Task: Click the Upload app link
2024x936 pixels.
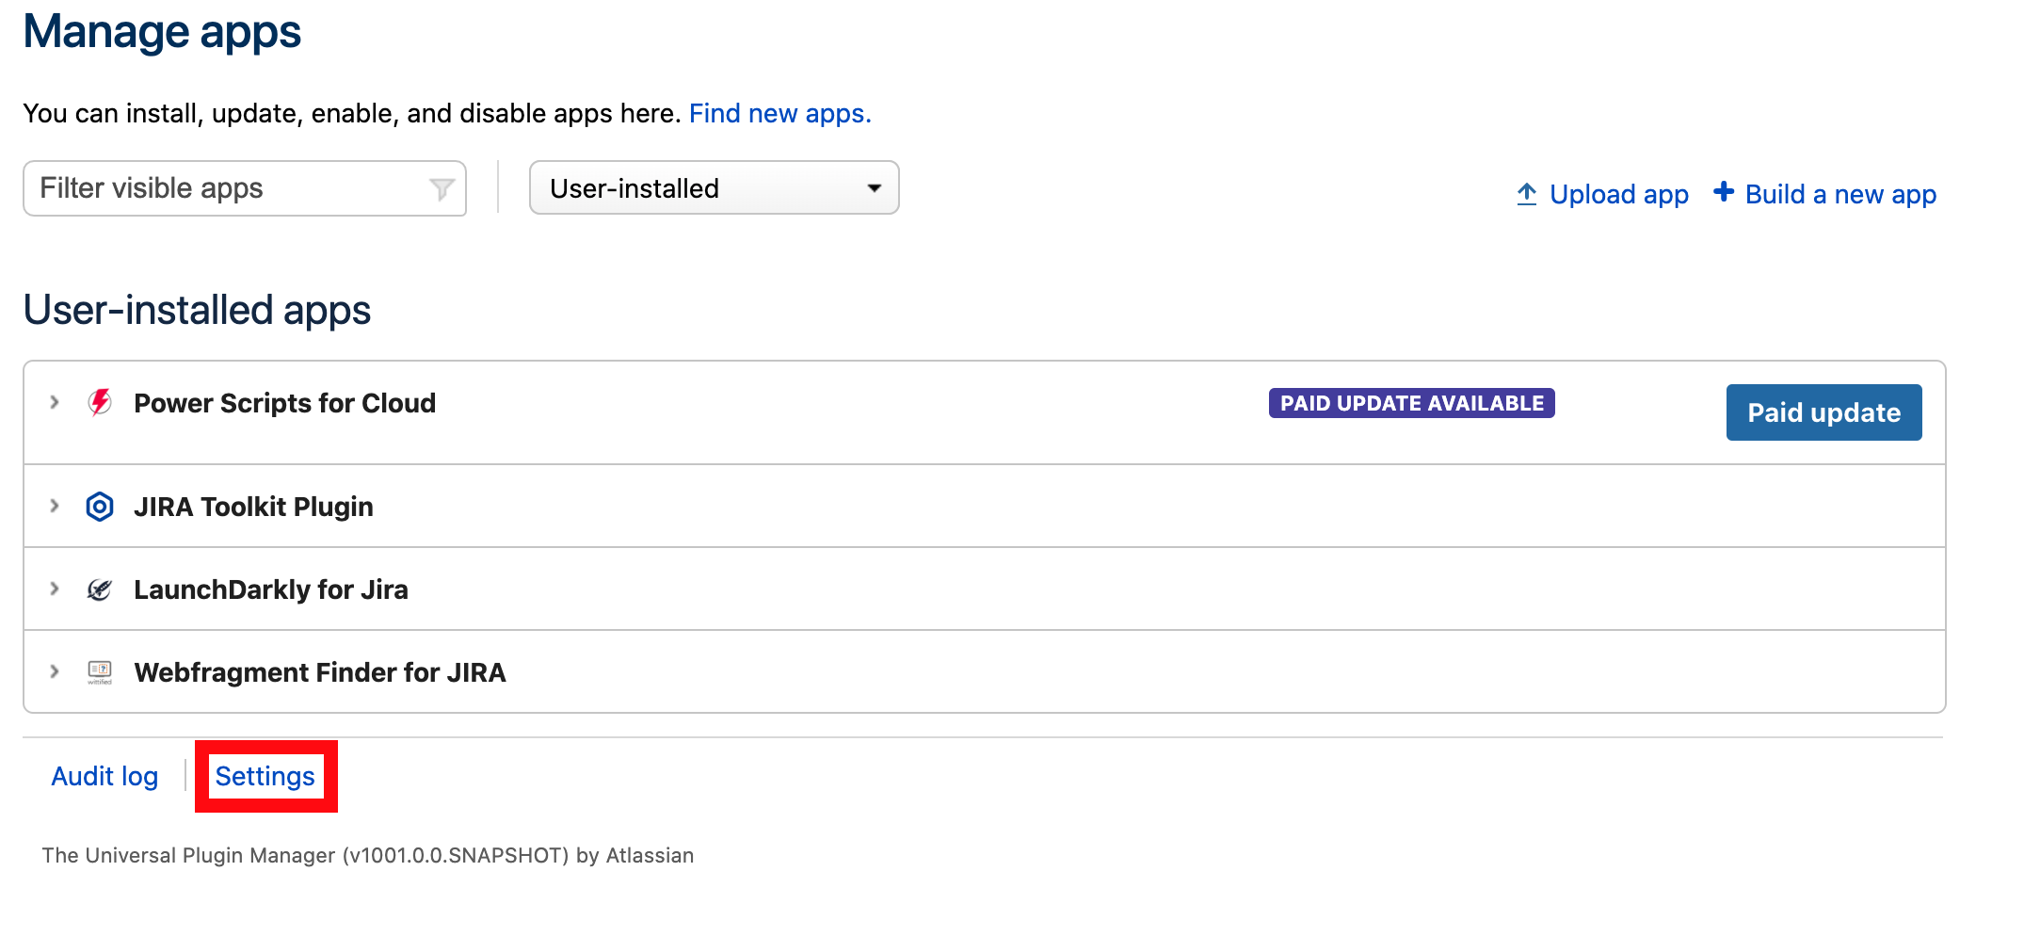Action: coord(1619,194)
